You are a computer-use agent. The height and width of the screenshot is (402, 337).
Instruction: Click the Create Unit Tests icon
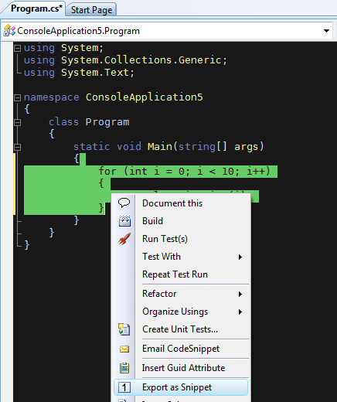(x=124, y=329)
